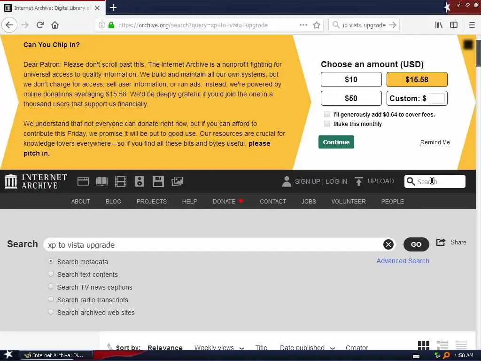The width and height of the screenshot is (481, 361).
Task: Click LOG IN link
Action: (336, 181)
